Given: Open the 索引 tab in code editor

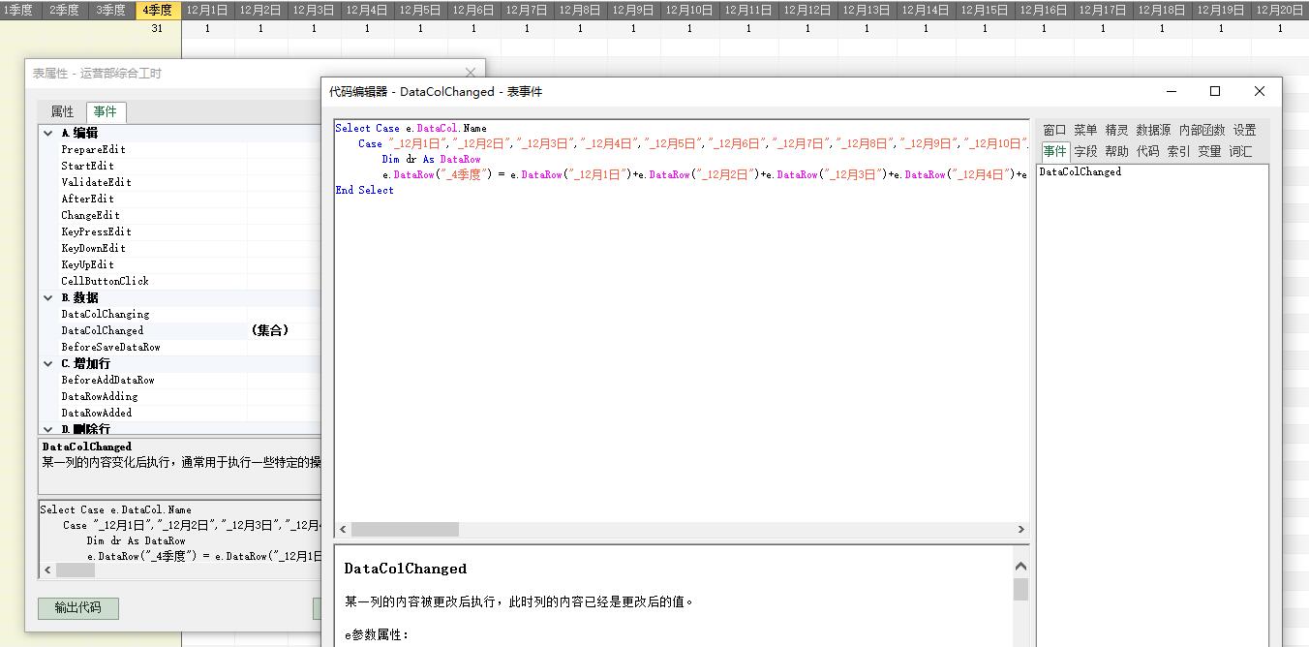Looking at the screenshot, I should point(1178,151).
